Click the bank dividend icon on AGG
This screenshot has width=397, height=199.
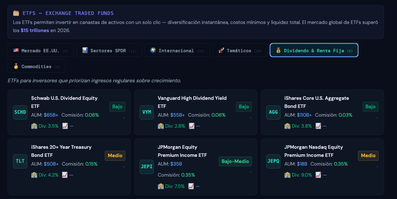(x=287, y=126)
